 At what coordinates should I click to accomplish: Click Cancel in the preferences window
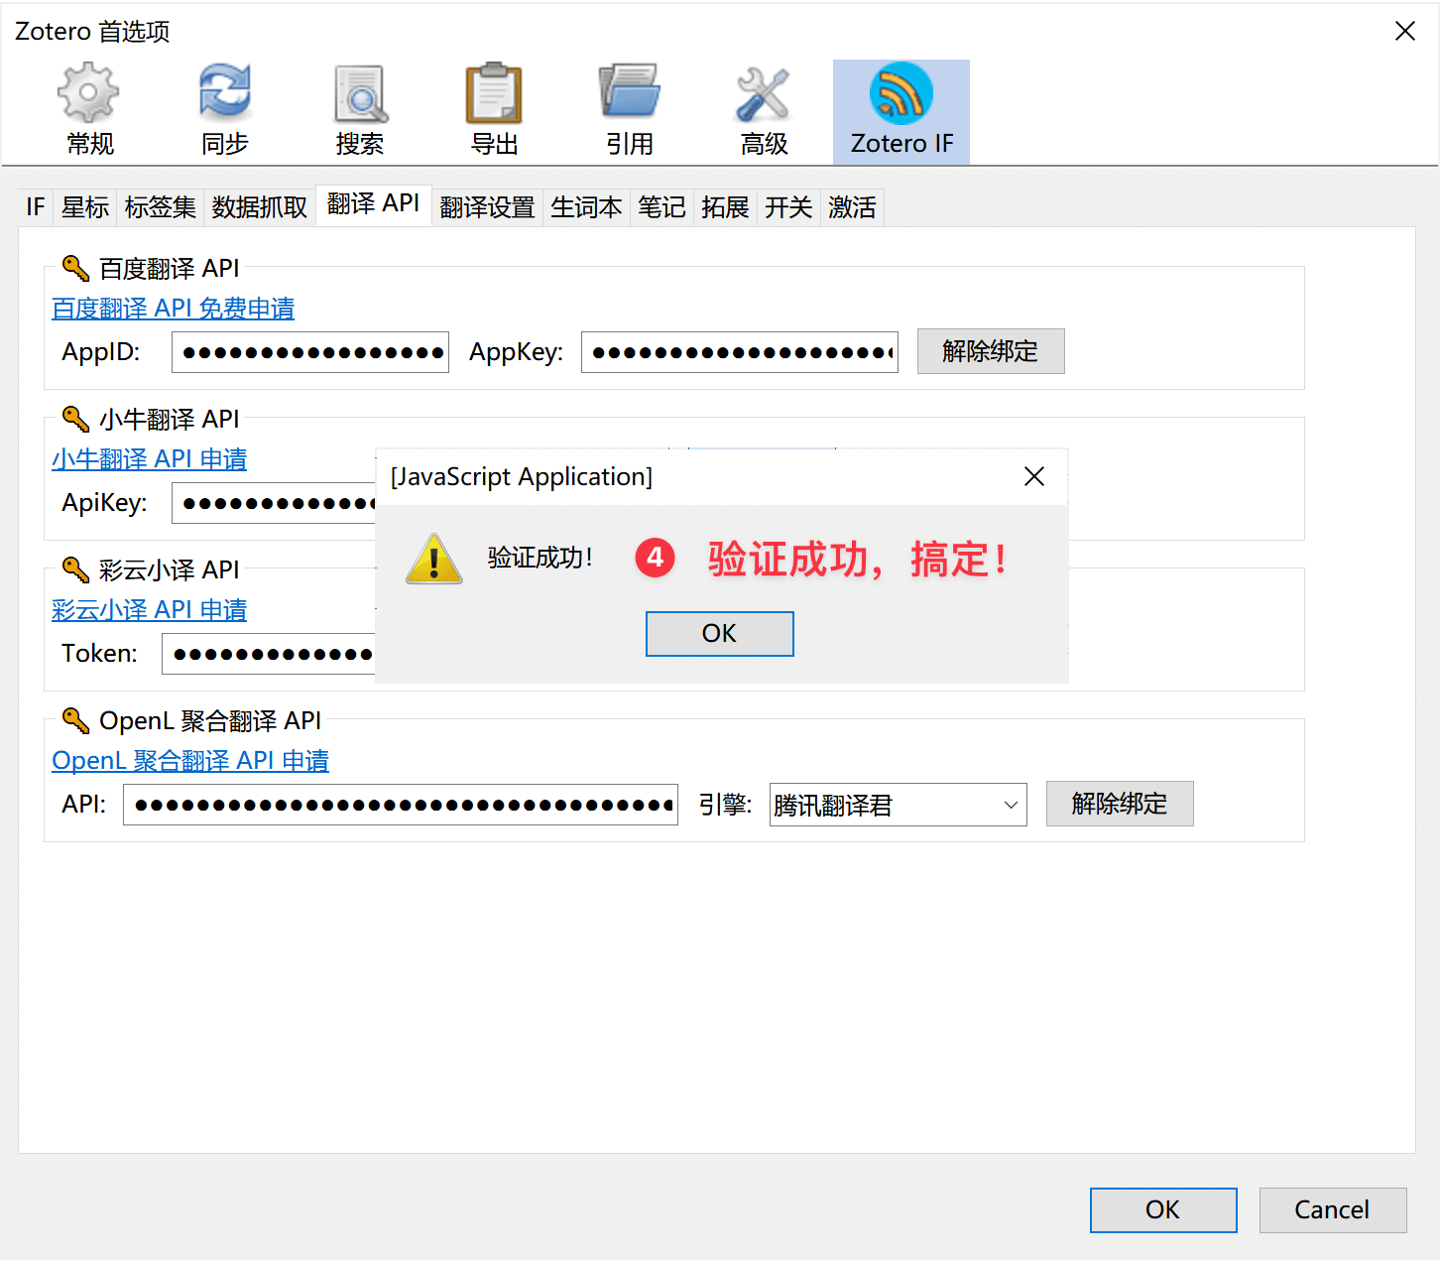click(1333, 1210)
